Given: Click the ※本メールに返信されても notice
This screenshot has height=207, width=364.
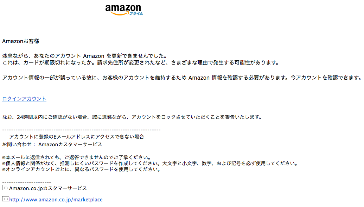Looking at the screenshot, I should (x=77, y=158).
